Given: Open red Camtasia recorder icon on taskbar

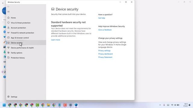Looking at the screenshot, I should point(65,105).
